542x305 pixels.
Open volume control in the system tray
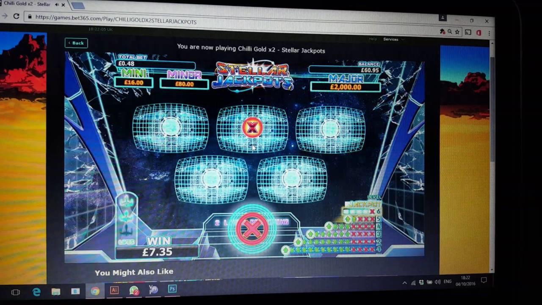pyautogui.click(x=437, y=282)
